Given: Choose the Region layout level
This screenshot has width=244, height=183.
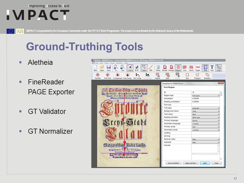Looking at the screenshot, I should 178,68.
